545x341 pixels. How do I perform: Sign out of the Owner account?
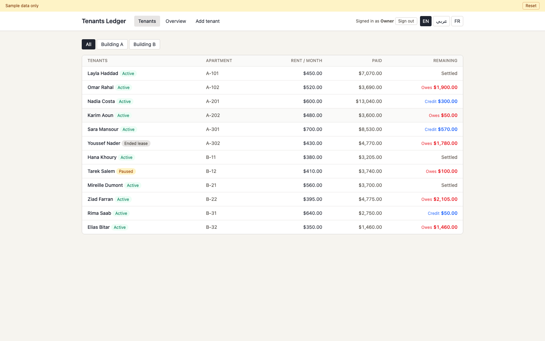click(x=406, y=21)
